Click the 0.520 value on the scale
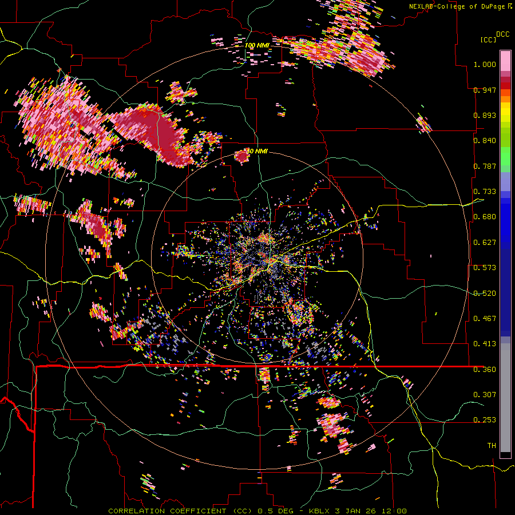 (x=485, y=294)
